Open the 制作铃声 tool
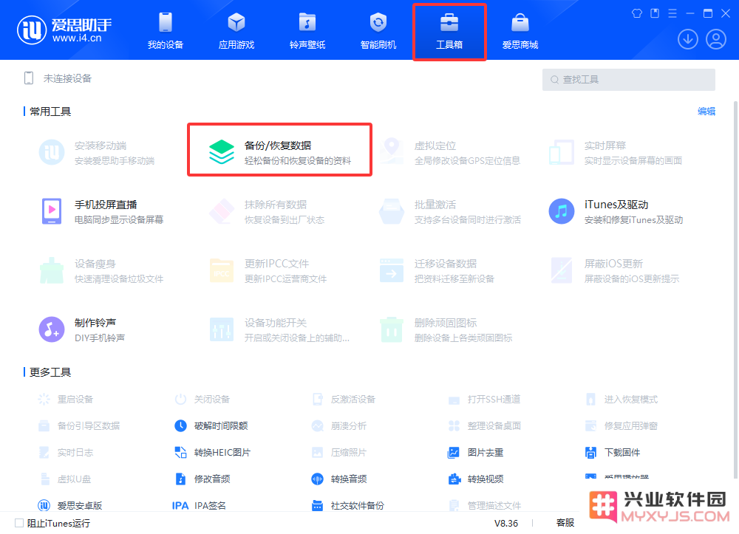This screenshot has height=534, width=739. click(83, 329)
